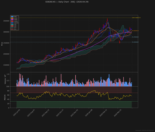Click the orange level label near 300000 line
The image size is (155, 132).
pyautogui.click(x=135, y=31)
